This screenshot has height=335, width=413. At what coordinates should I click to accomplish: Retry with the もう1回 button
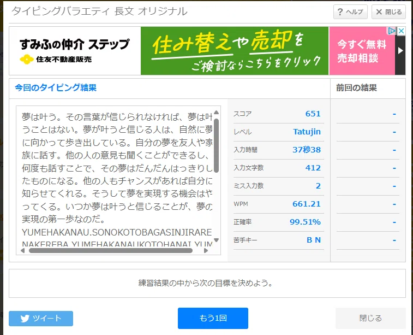pyautogui.click(x=213, y=318)
